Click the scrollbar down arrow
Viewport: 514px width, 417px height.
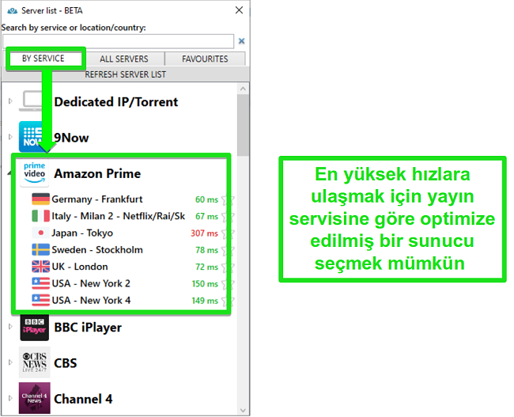pos(243,410)
